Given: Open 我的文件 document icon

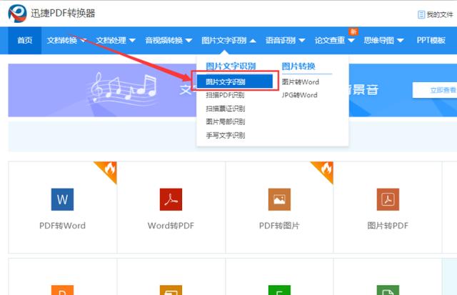Looking at the screenshot, I should click(x=421, y=14).
